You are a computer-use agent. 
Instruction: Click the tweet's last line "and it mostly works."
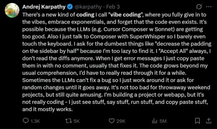pos(47,109)
